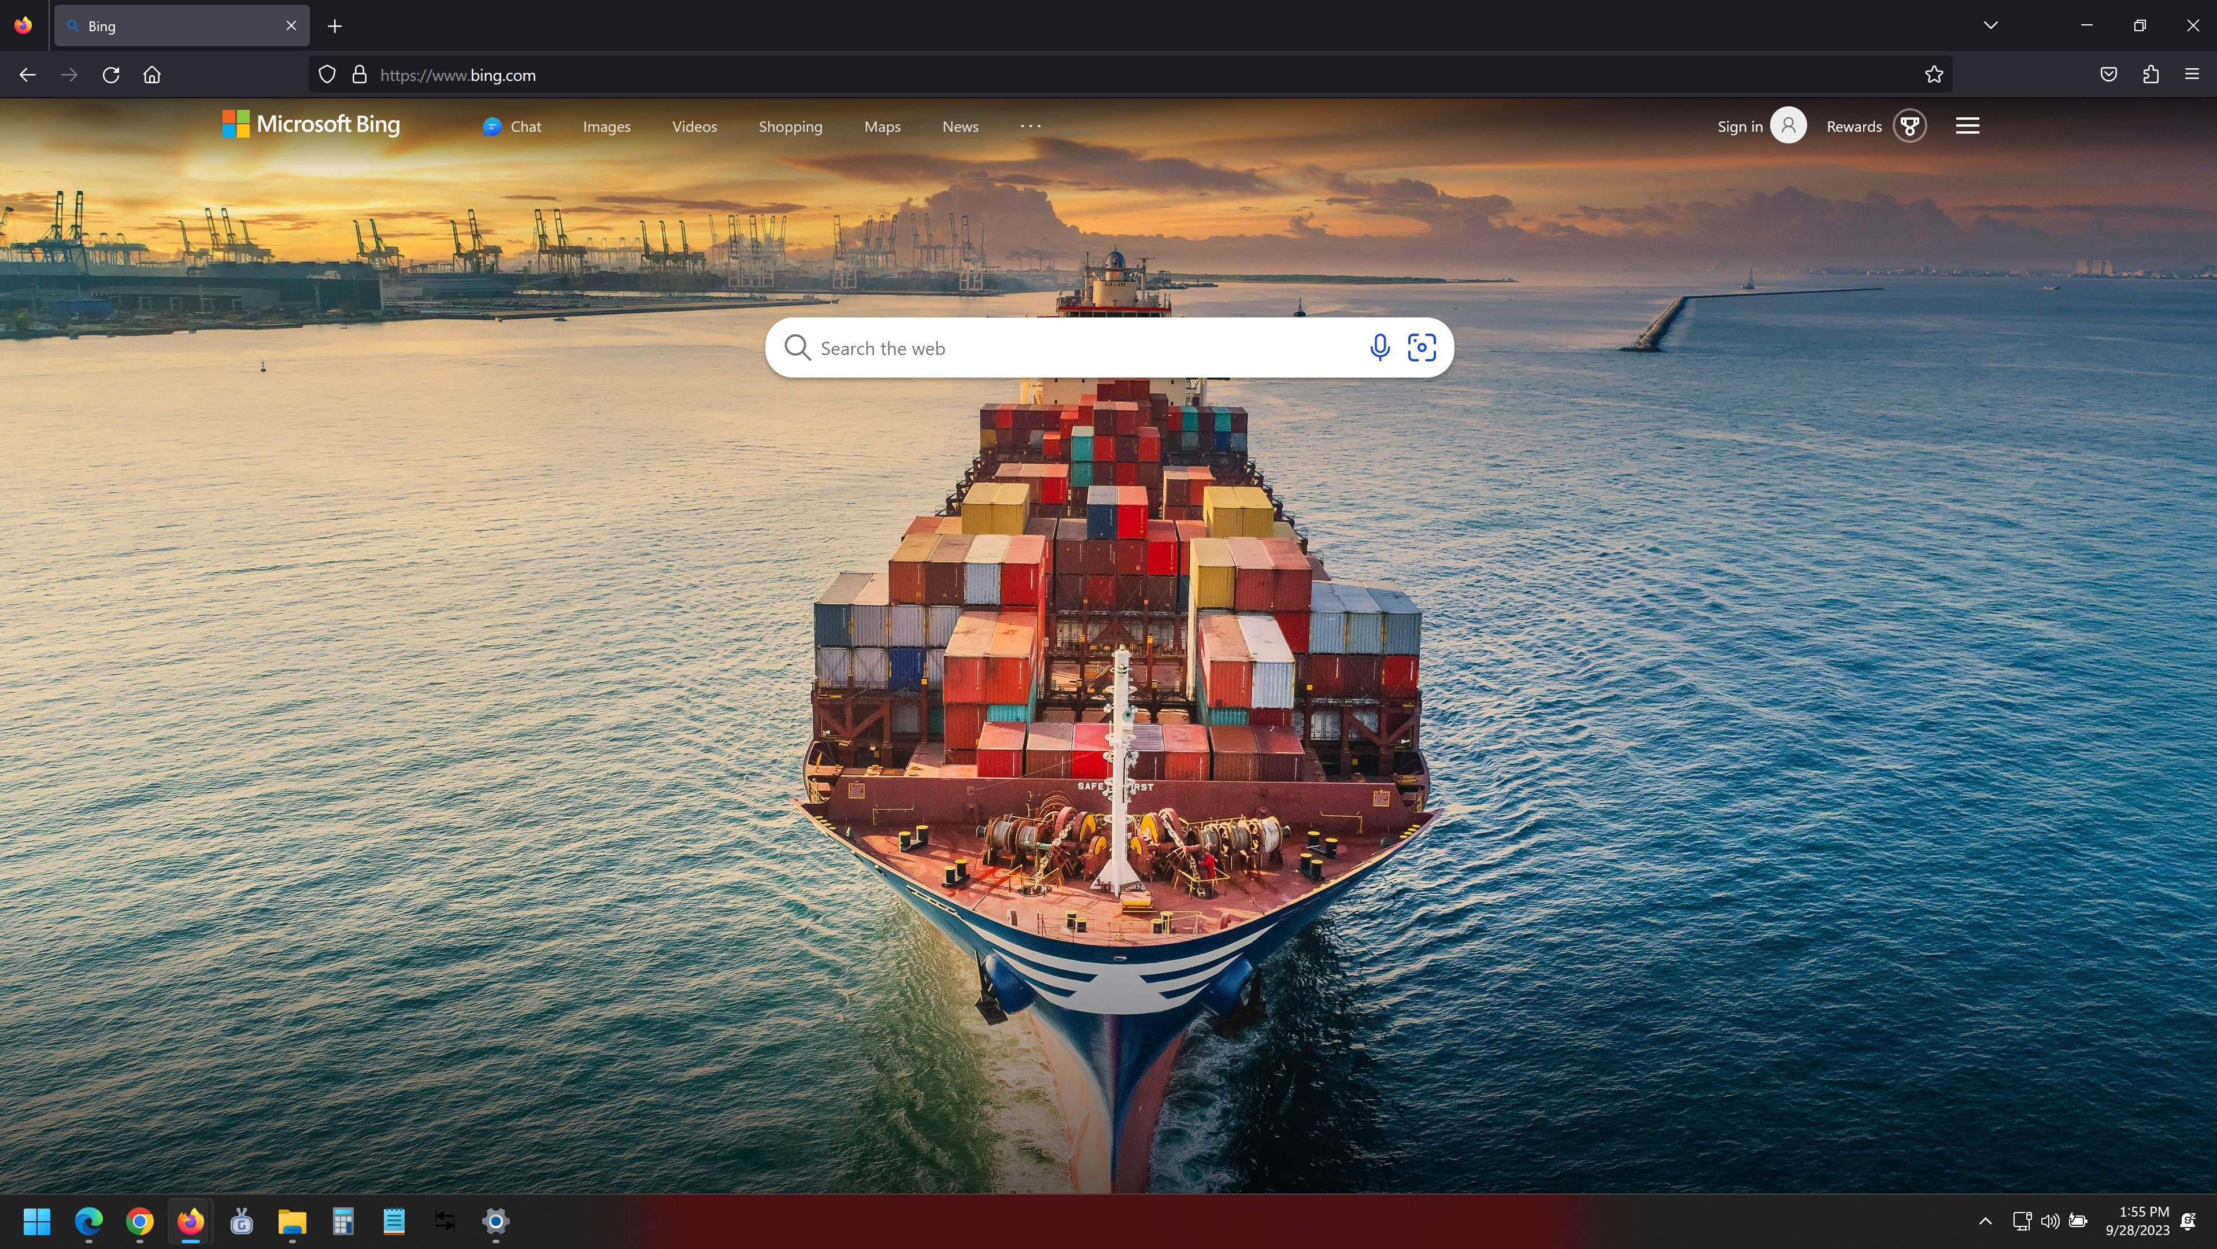Show hidden system tray icons

(x=1986, y=1221)
